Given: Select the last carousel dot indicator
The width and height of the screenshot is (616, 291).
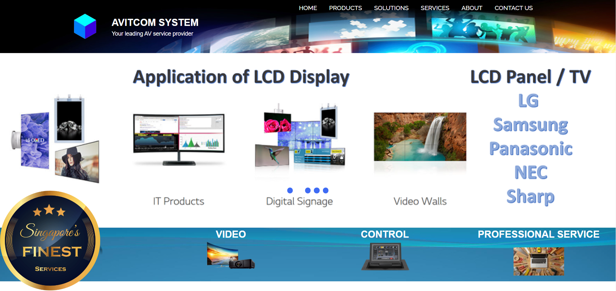Looking at the screenshot, I should [326, 190].
